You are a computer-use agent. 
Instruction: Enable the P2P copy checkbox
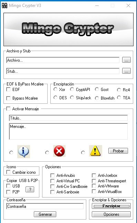(8, 192)
